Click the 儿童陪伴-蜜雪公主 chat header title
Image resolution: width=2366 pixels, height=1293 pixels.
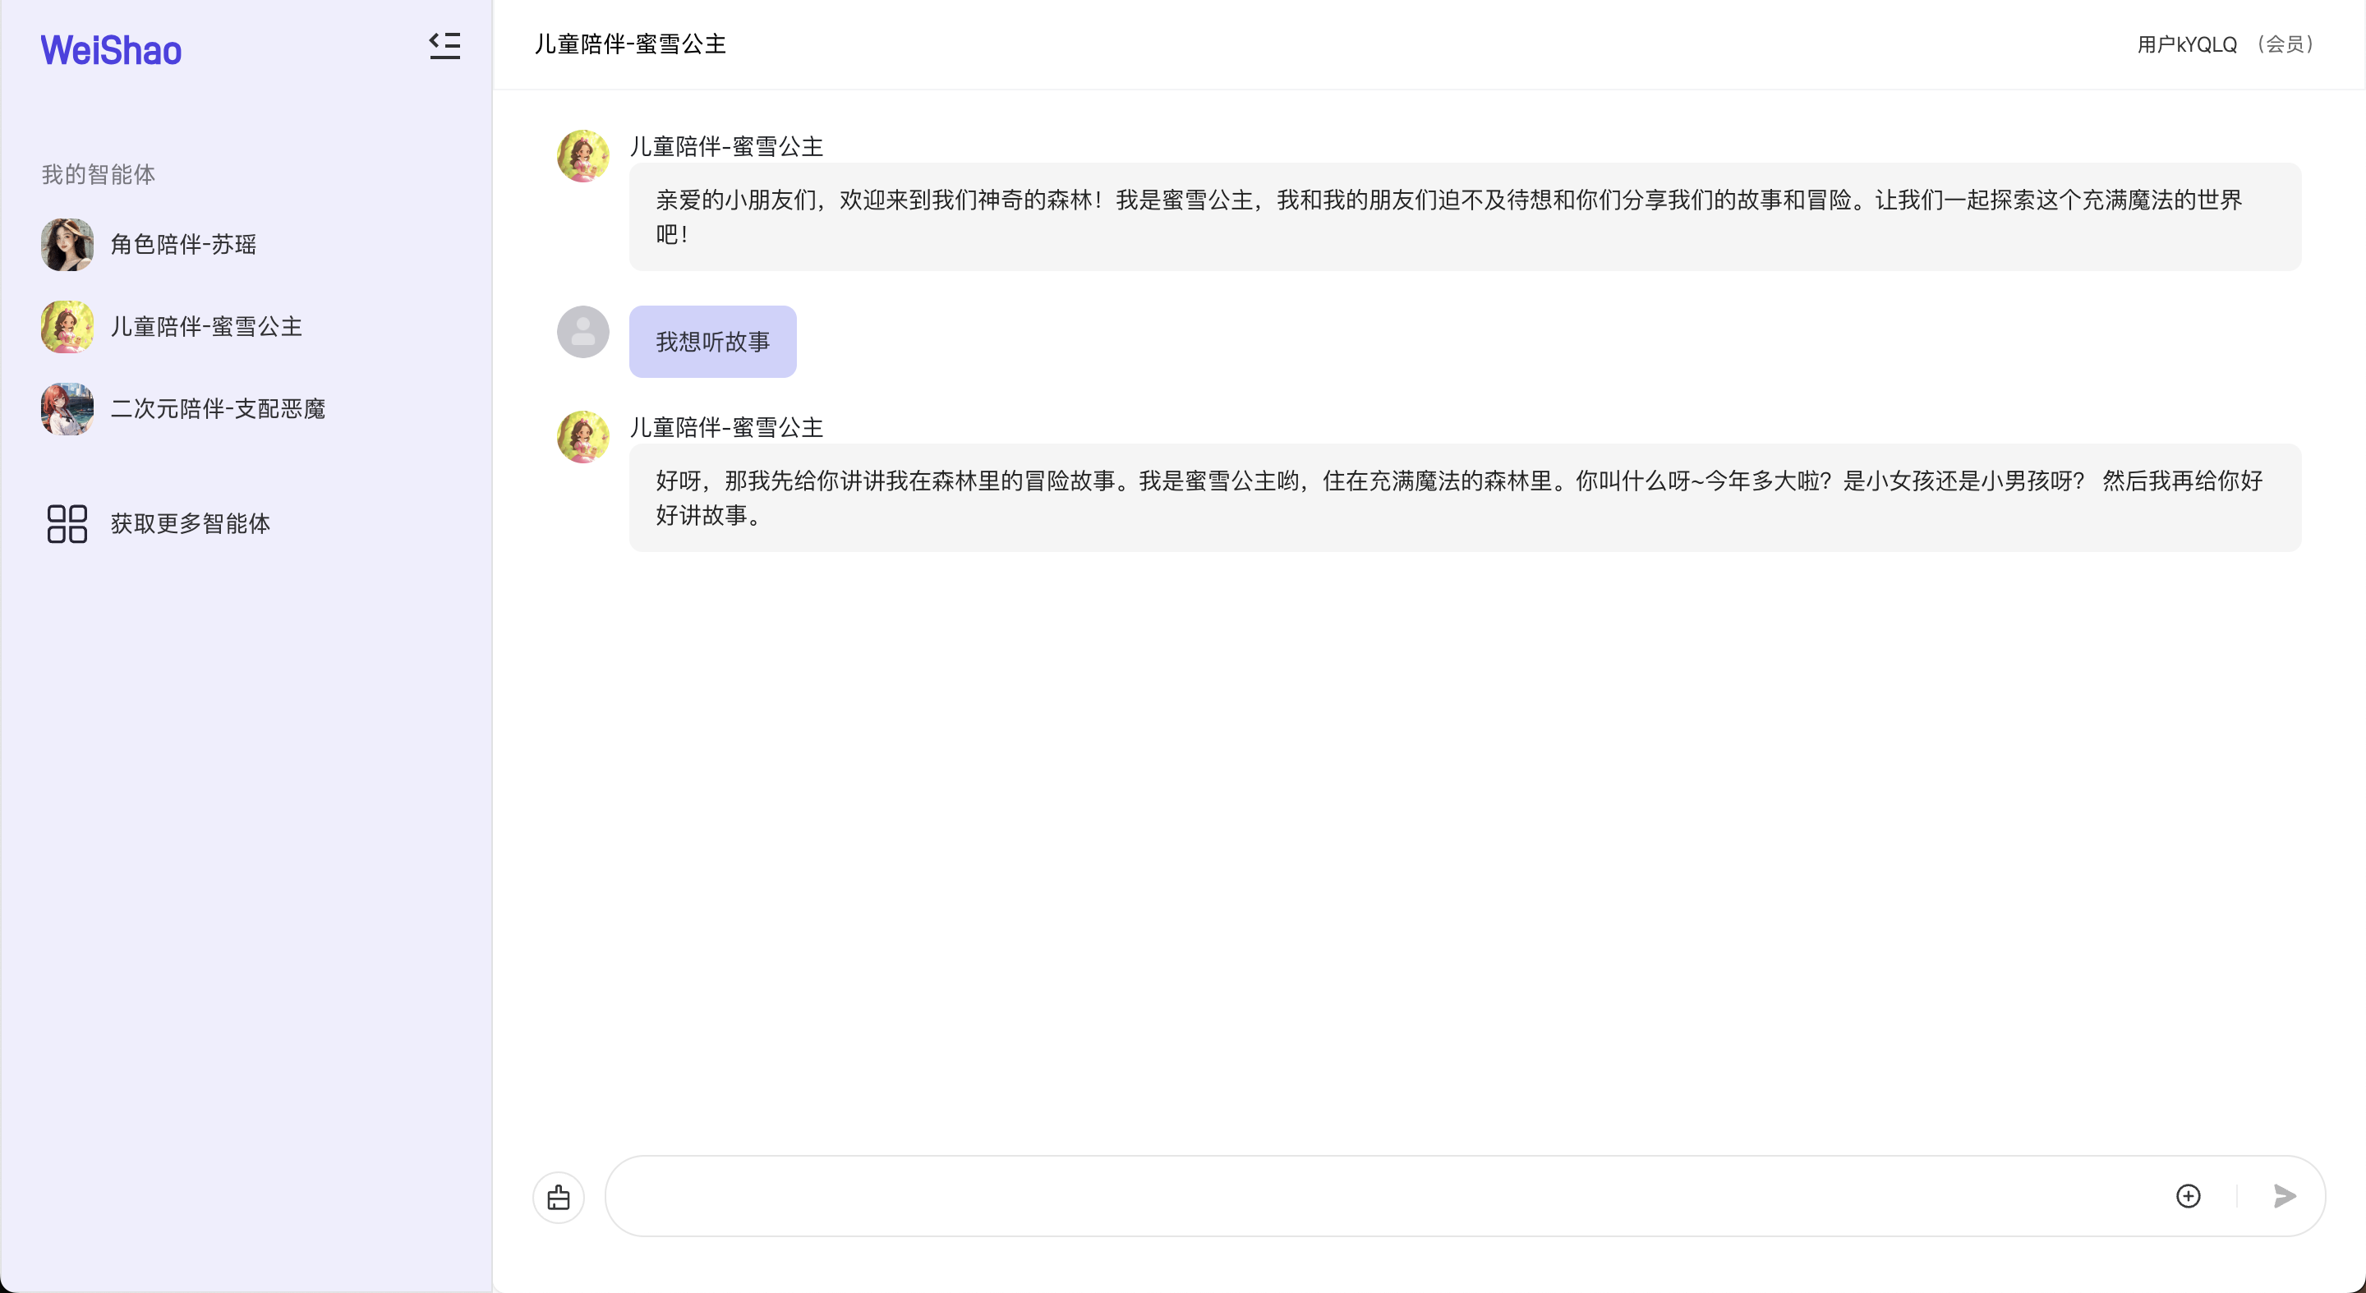[630, 44]
